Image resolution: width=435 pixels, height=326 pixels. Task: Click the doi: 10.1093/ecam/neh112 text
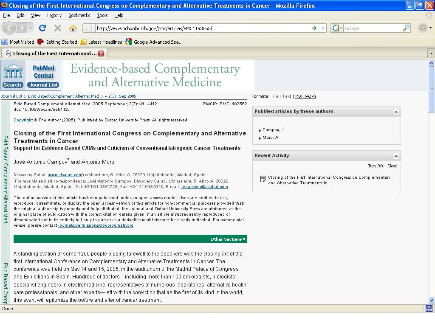click(x=41, y=110)
